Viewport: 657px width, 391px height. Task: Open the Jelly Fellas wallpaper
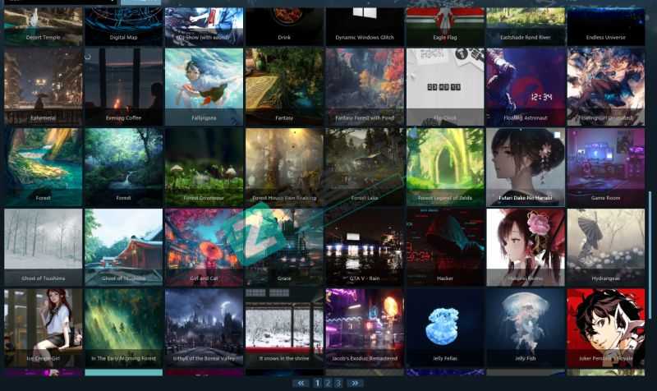(444, 326)
